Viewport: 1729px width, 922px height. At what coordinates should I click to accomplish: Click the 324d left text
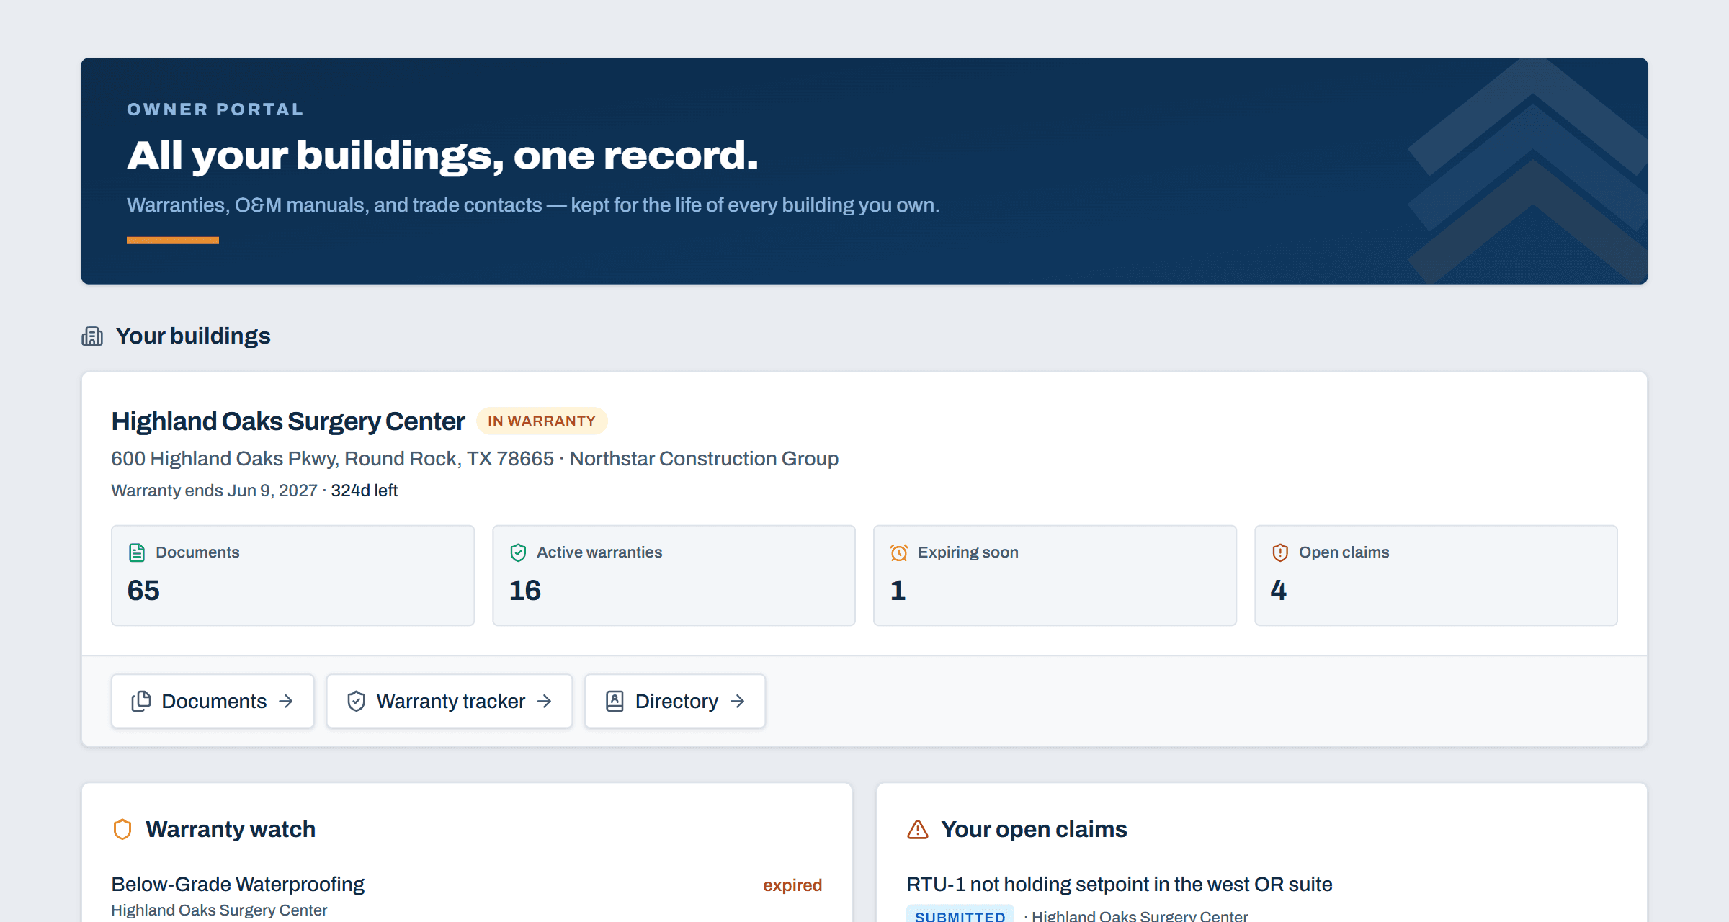coord(365,491)
